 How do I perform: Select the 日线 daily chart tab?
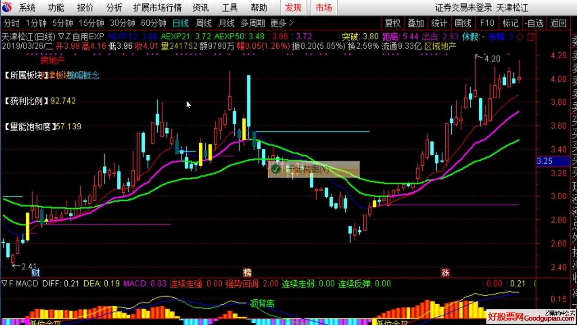(x=181, y=23)
